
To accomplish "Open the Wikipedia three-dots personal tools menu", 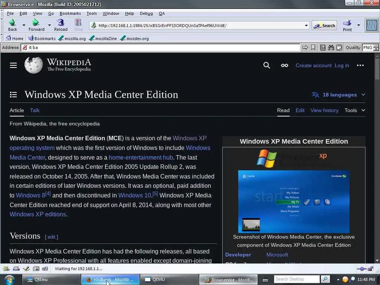I will pyautogui.click(x=360, y=65).
